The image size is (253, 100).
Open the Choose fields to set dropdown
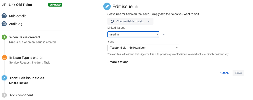pyautogui.click(x=130, y=21)
